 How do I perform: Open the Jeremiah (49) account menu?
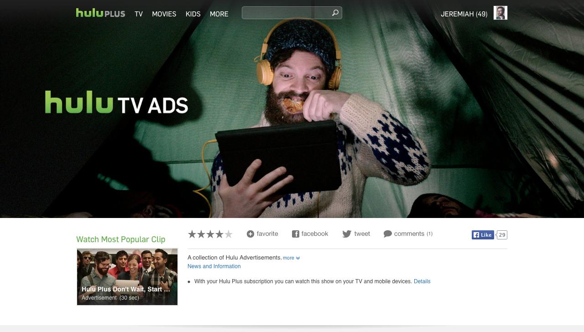(464, 14)
